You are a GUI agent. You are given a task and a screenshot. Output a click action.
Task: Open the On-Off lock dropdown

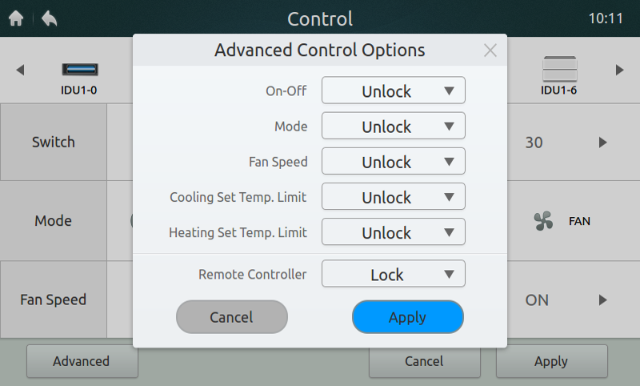tap(394, 90)
